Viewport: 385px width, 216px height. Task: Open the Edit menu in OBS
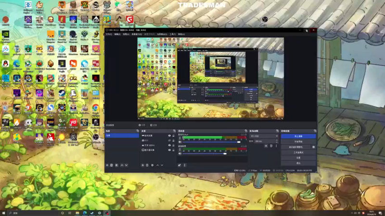tap(117, 34)
